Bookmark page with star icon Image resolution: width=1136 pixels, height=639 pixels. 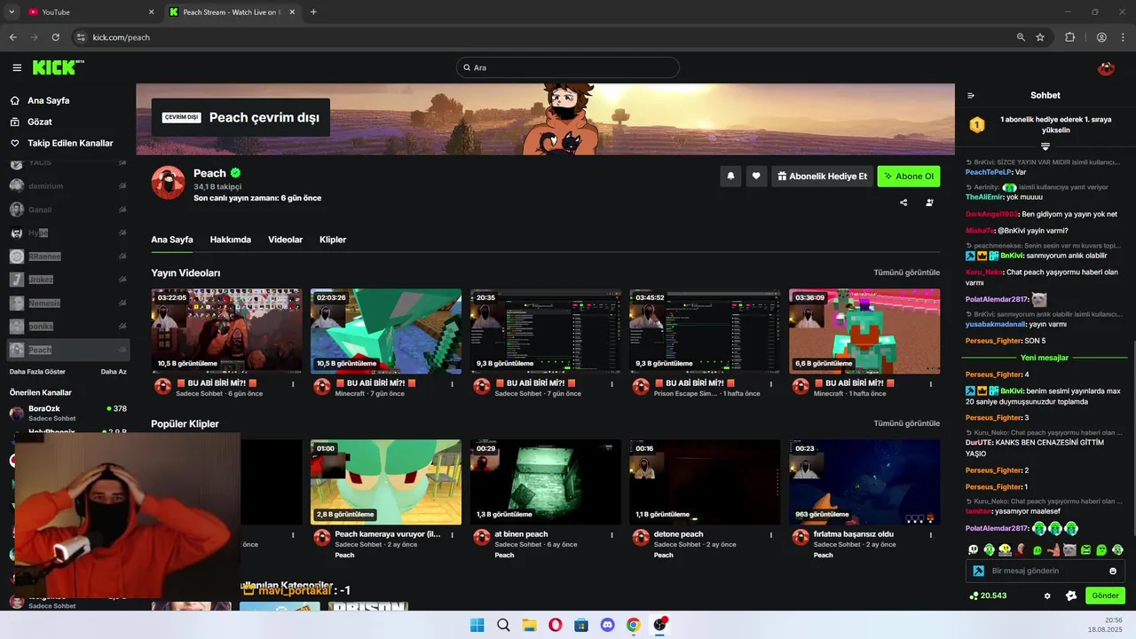pyautogui.click(x=1040, y=37)
